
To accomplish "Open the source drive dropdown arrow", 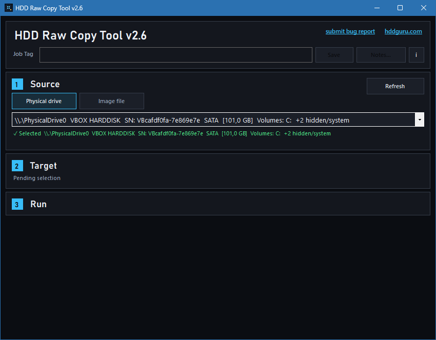I will 420,119.
